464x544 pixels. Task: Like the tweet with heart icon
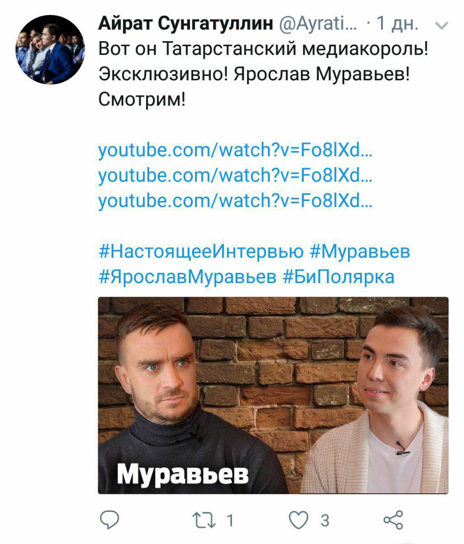(x=298, y=521)
